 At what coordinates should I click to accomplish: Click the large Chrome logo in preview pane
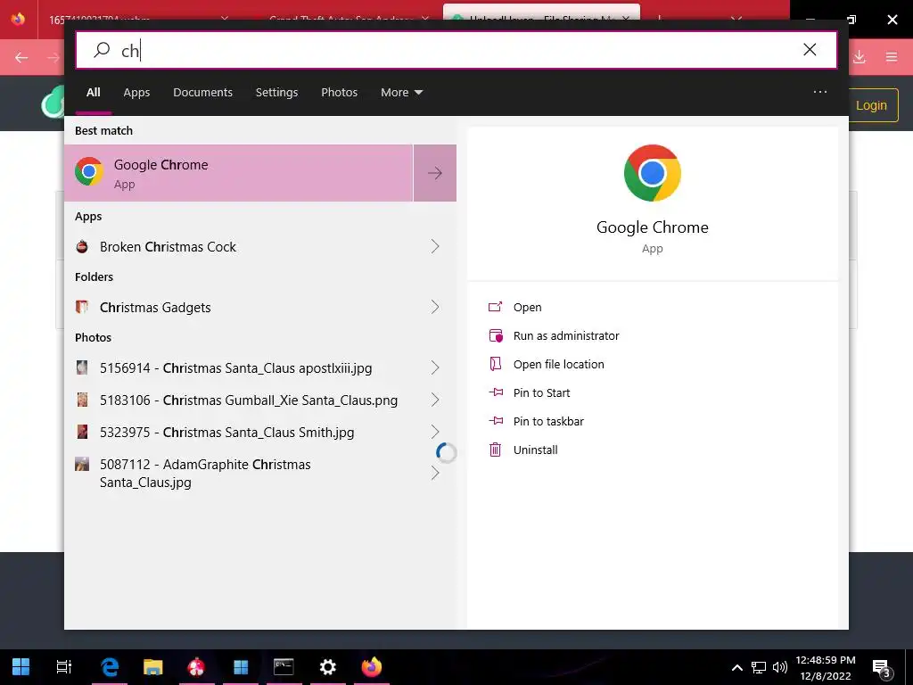pos(652,173)
